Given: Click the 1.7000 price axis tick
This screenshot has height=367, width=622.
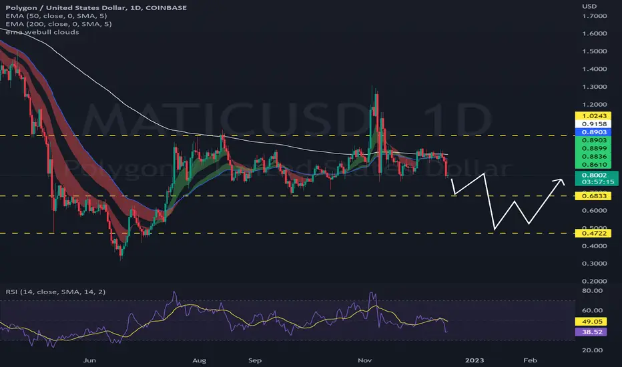Looking at the screenshot, I should [594, 16].
